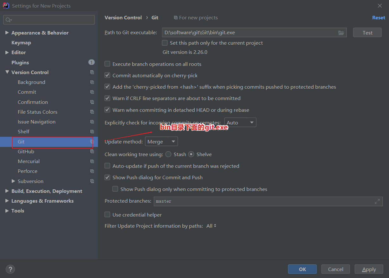Focus the settings search field
Image resolution: width=389 pixels, height=278 pixels.
pos(49,20)
